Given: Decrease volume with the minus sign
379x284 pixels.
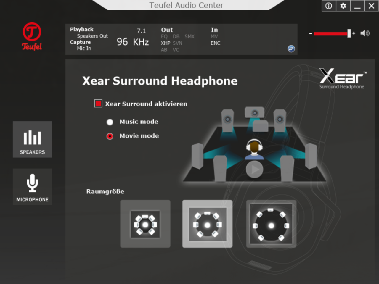Looking at the screenshot, I should [x=310, y=33].
